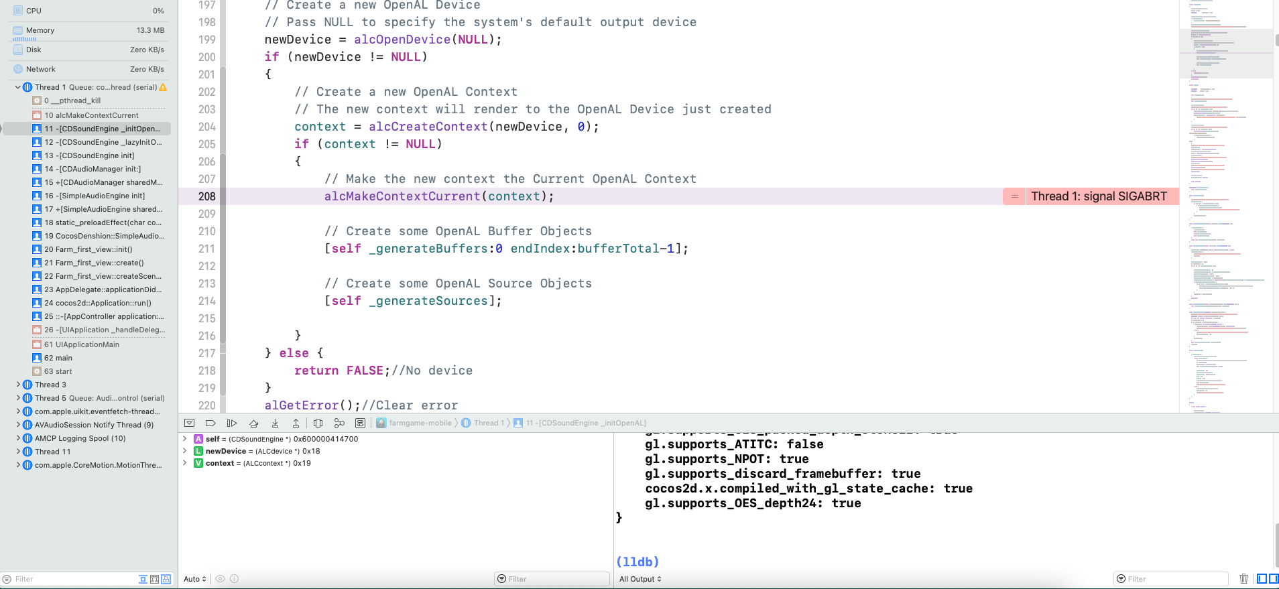Expand the self variable disclosure arrow
Viewport: 1279px width, 589px height.
coord(185,439)
